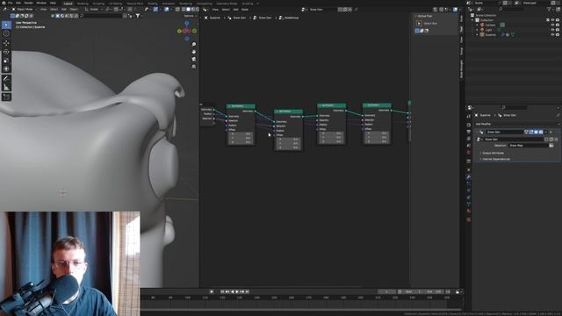This screenshot has height=316, width=562.
Task: Click the Outliner search field
Action: [511, 9]
